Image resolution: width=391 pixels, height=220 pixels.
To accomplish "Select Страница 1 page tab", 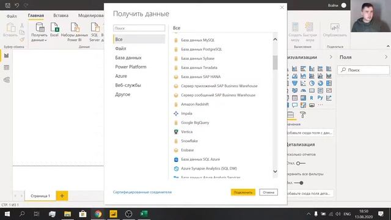I will [x=40, y=196].
